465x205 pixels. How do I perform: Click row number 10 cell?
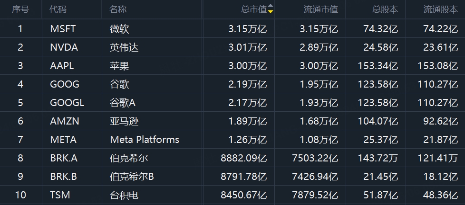click(x=20, y=195)
